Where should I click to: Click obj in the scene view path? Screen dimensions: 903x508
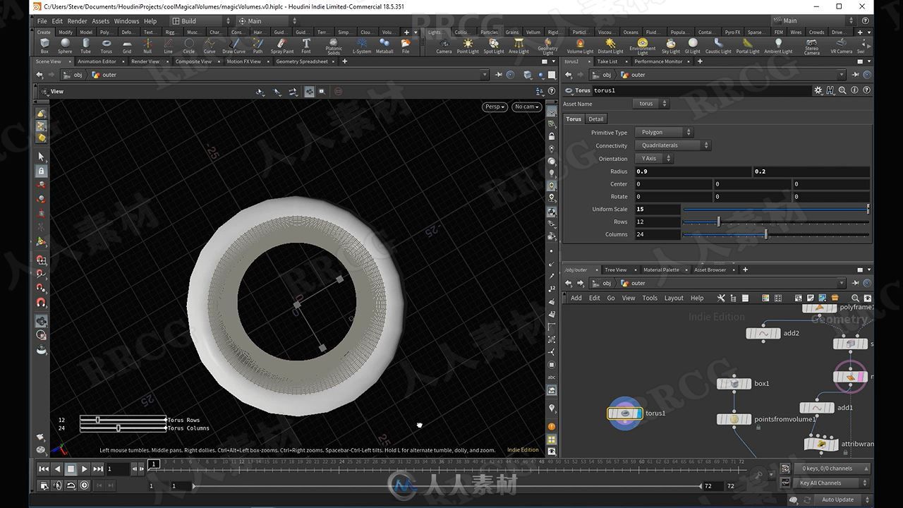(78, 75)
